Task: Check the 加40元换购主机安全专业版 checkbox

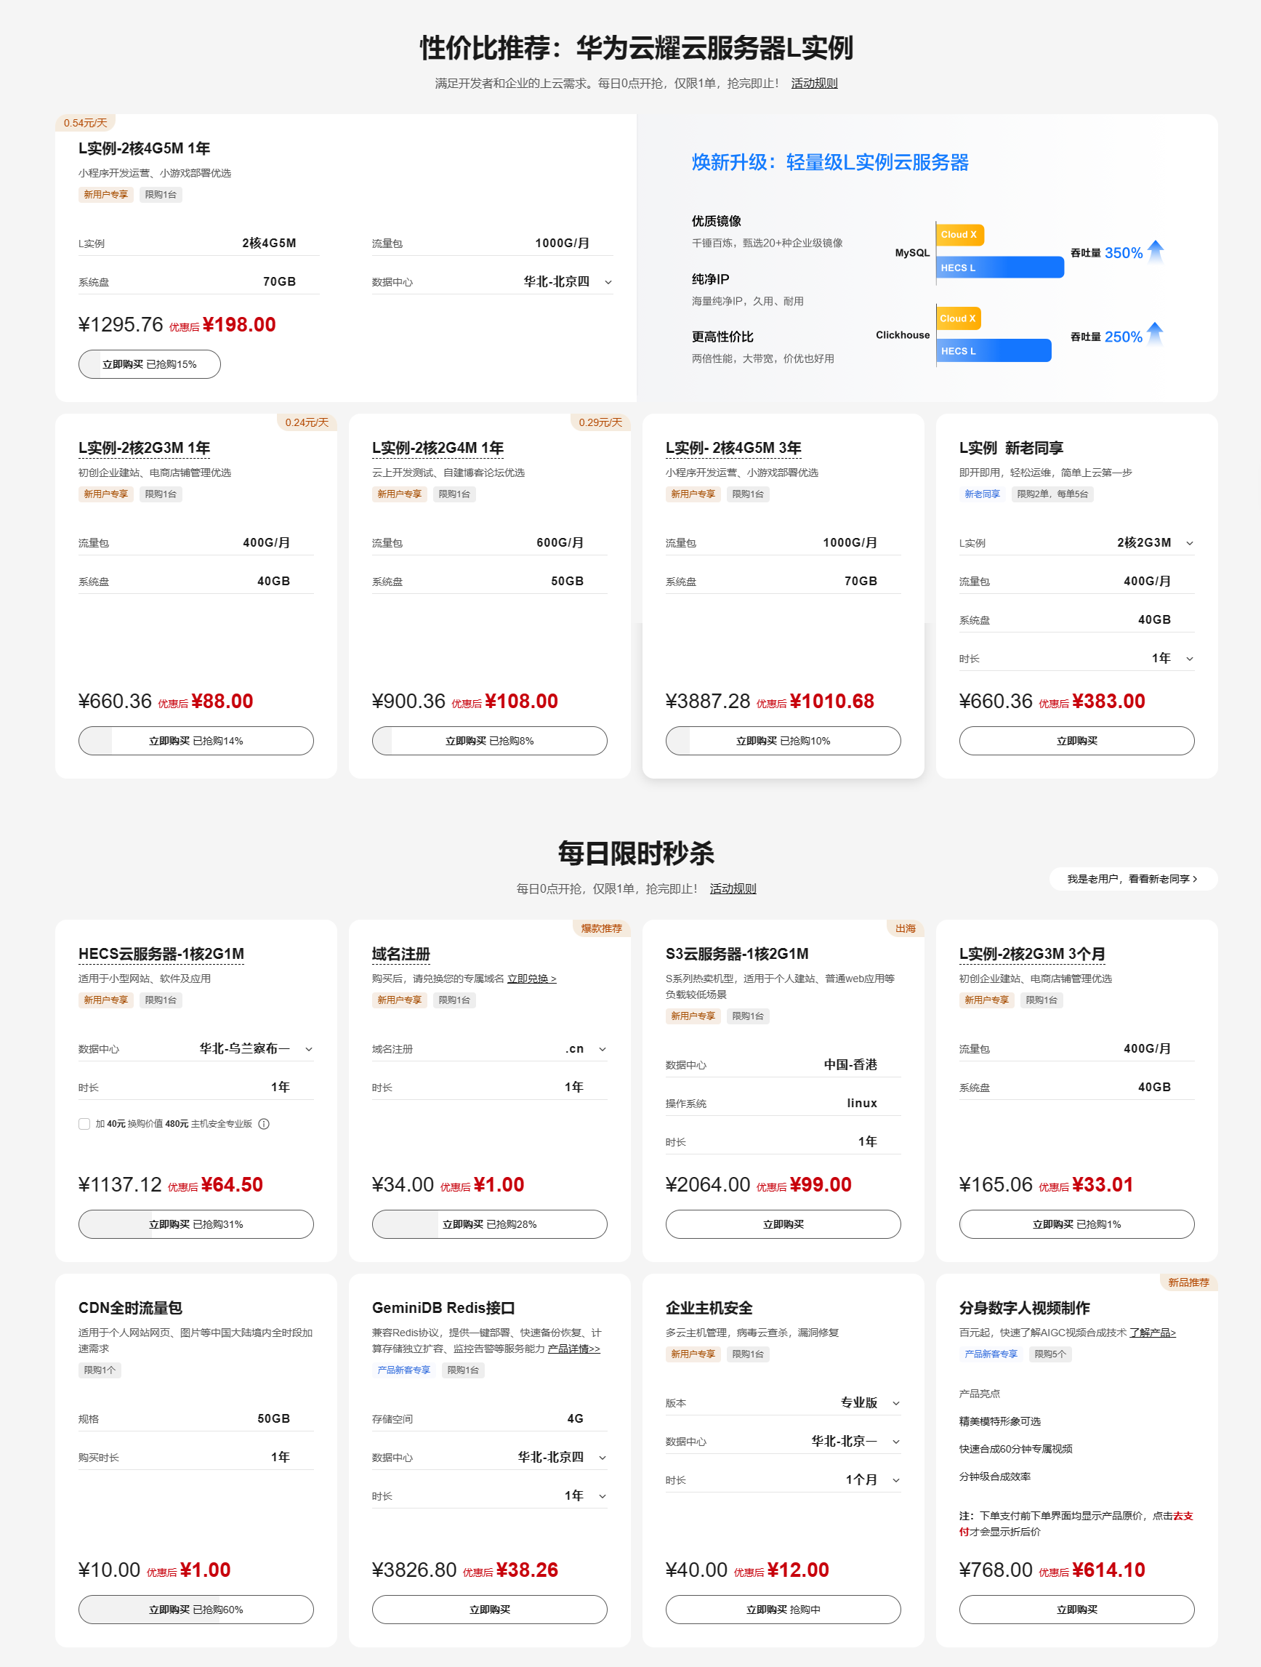Action: 84,1124
